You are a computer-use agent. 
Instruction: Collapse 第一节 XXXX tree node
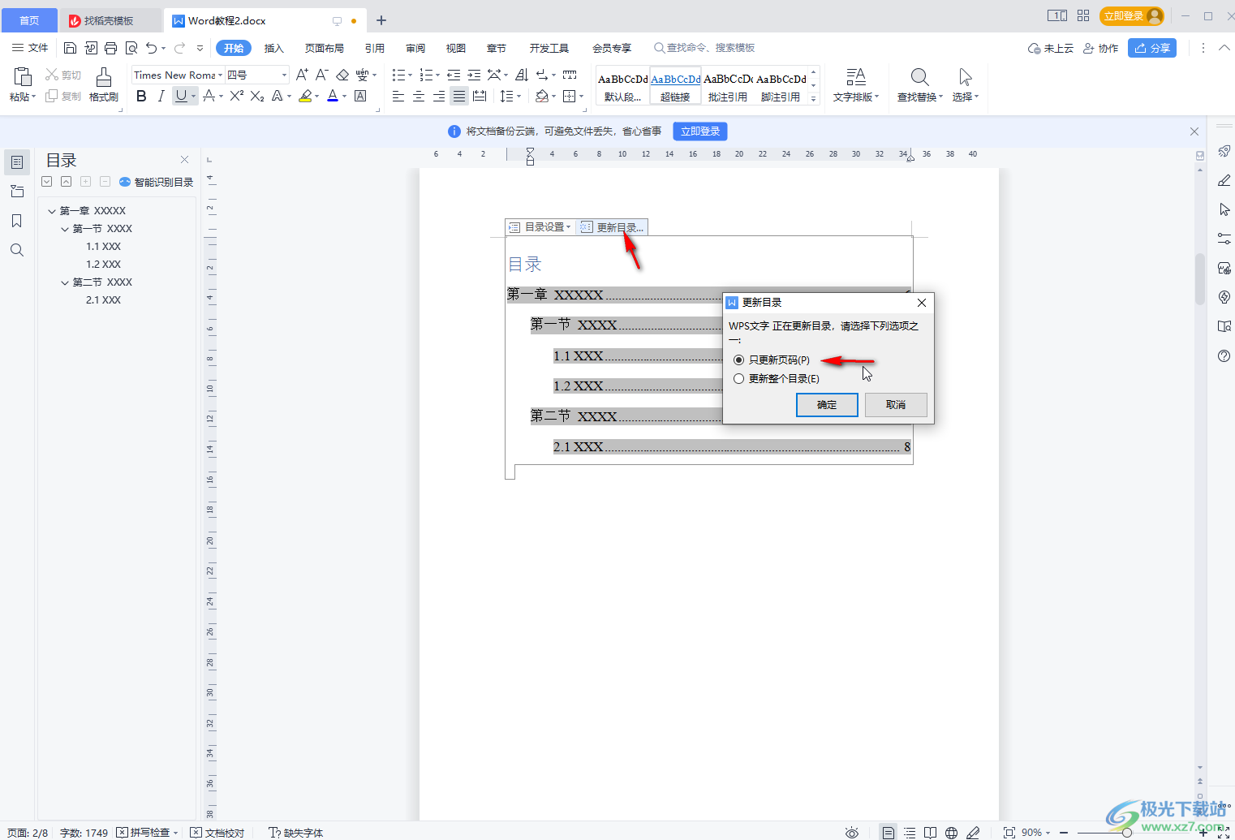[x=65, y=229]
